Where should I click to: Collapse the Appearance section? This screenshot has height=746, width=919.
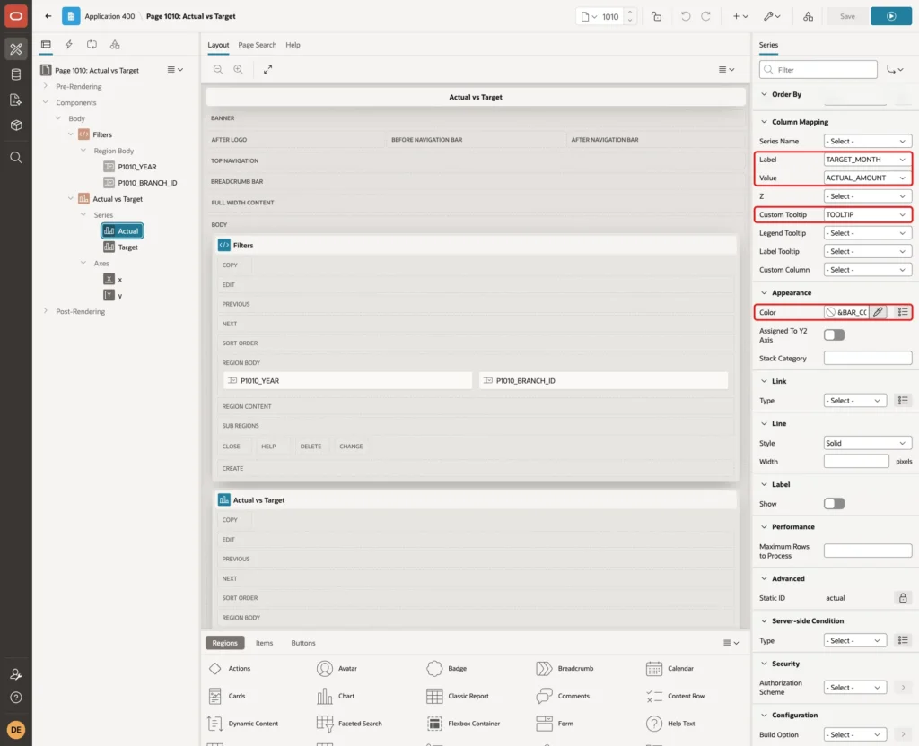764,293
